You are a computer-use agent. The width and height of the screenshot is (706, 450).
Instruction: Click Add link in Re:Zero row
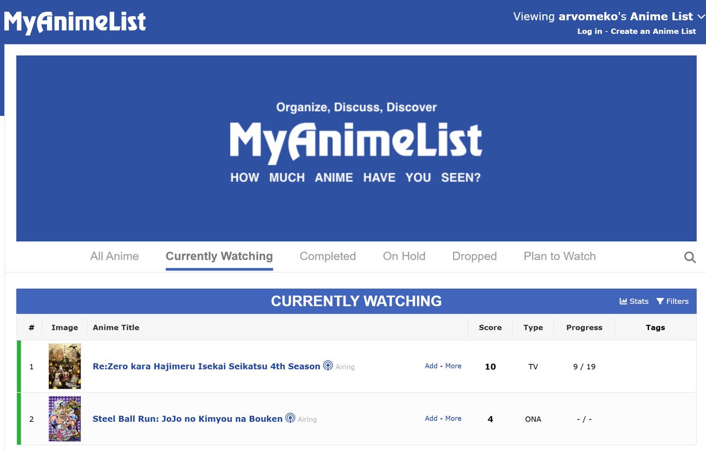(x=431, y=366)
